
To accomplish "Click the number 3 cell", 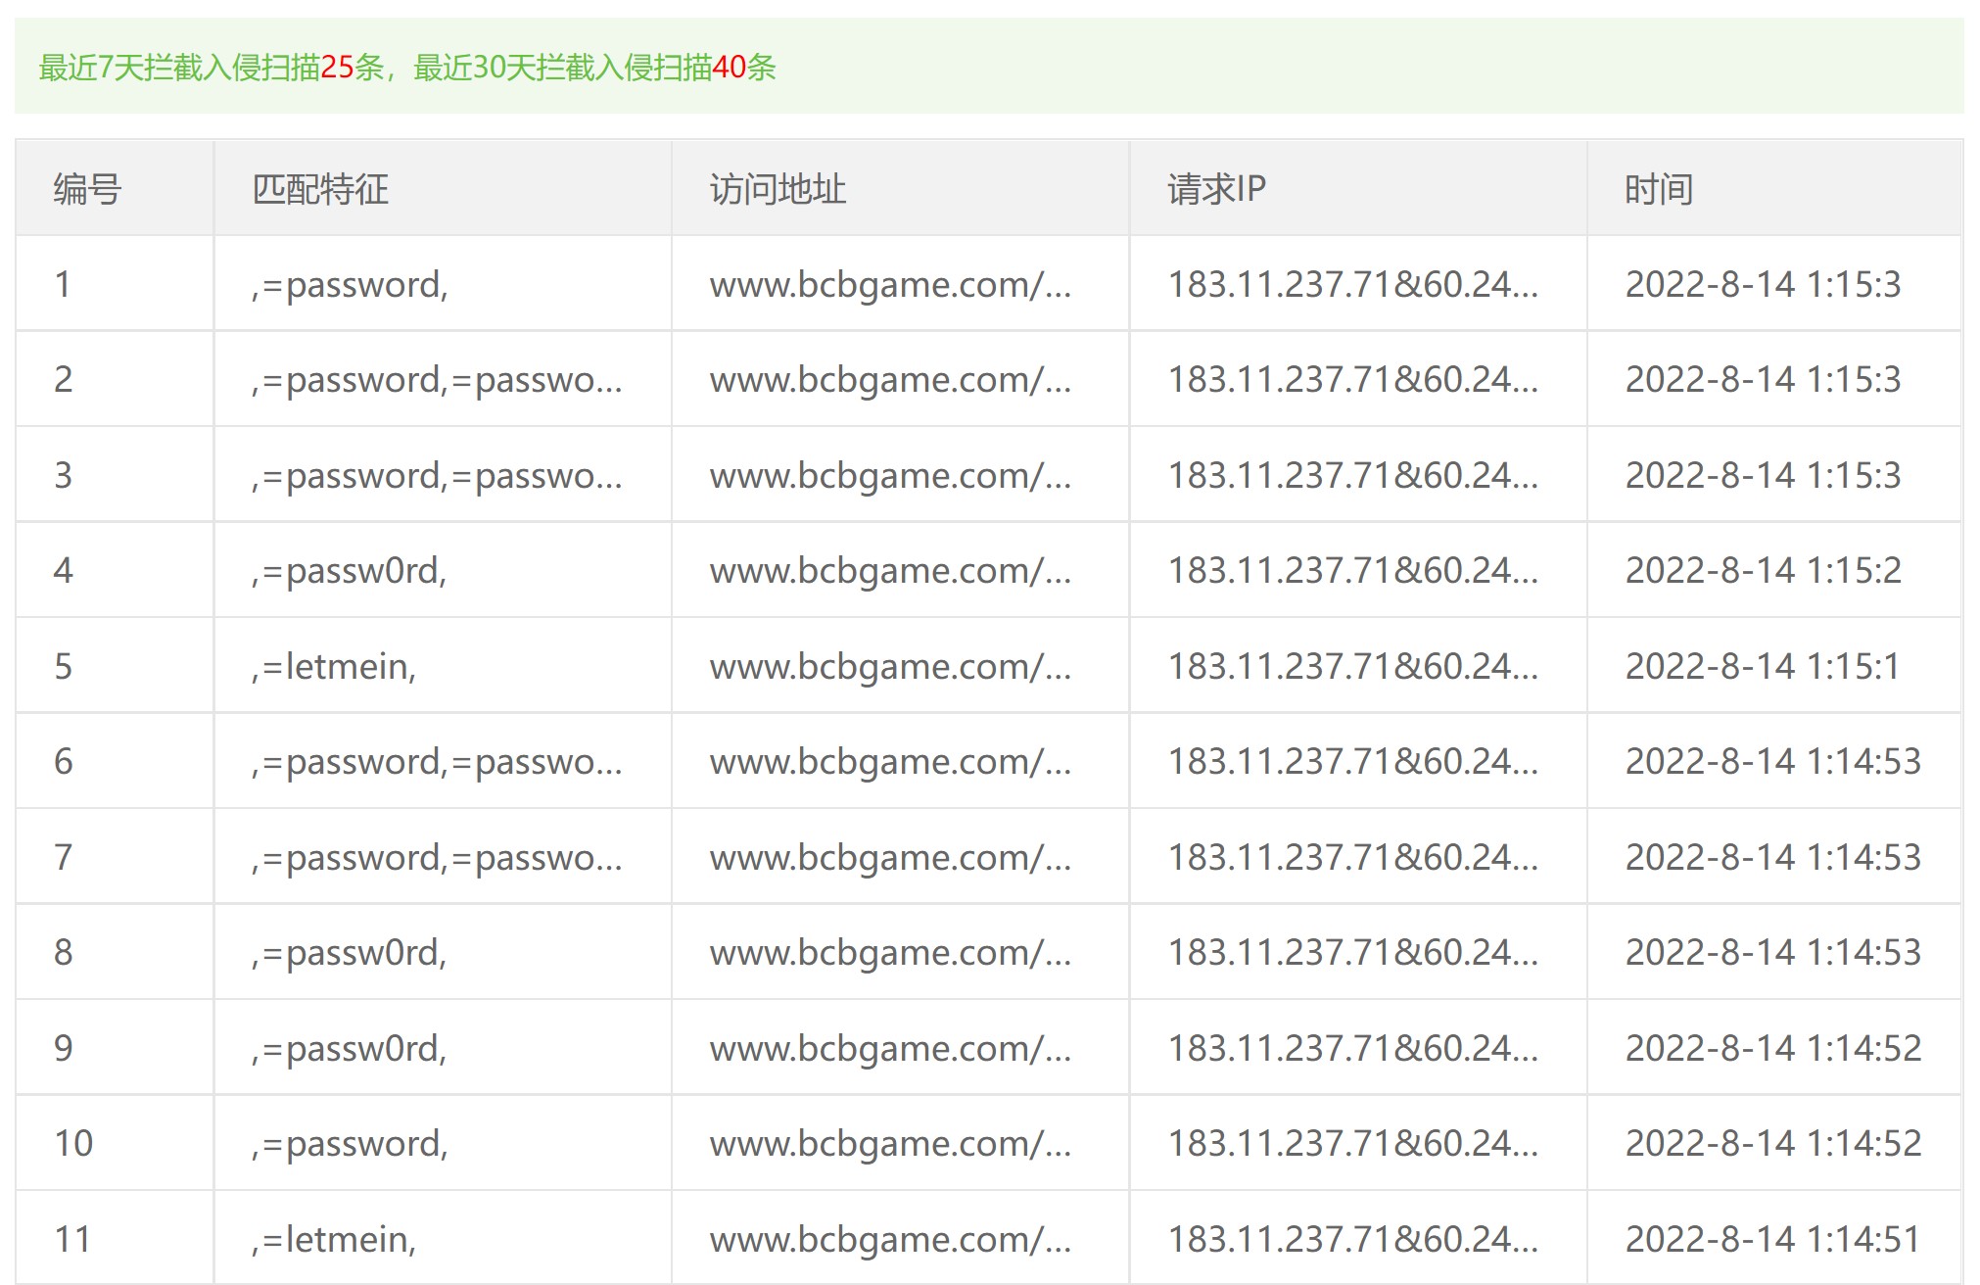I will (x=63, y=476).
